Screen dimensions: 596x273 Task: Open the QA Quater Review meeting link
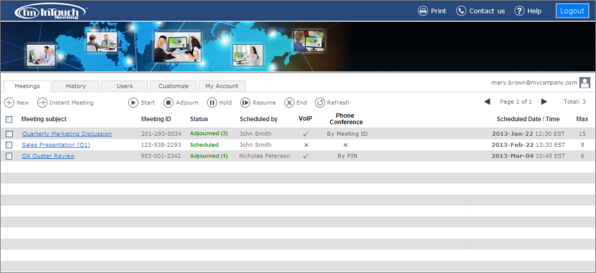[48, 156]
